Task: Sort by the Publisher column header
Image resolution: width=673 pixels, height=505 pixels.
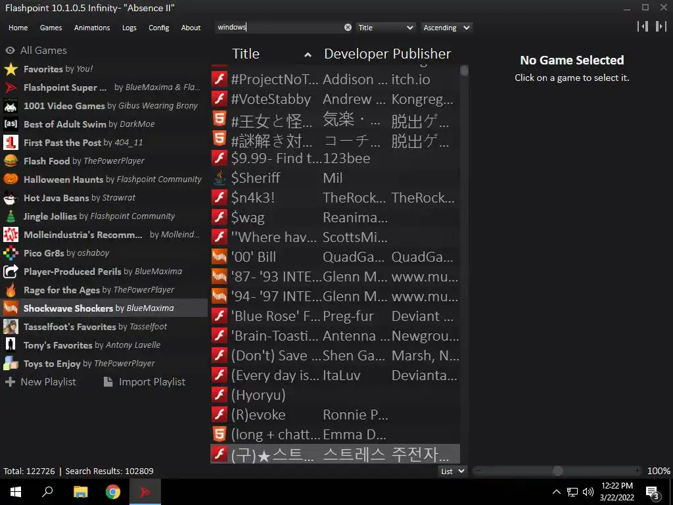Action: click(421, 54)
